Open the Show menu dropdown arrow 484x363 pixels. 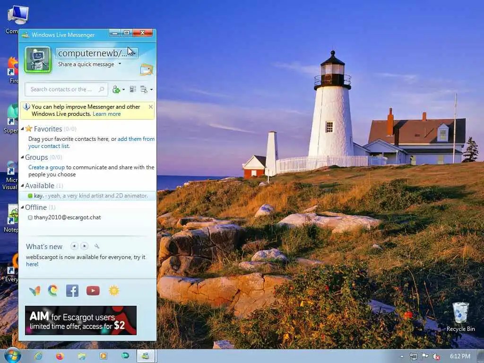pyautogui.click(x=151, y=89)
